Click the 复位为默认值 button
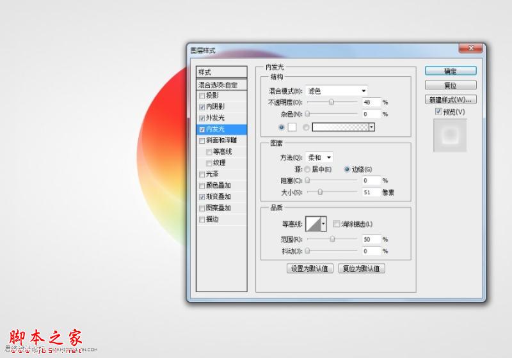512x358 pixels. pos(362,268)
